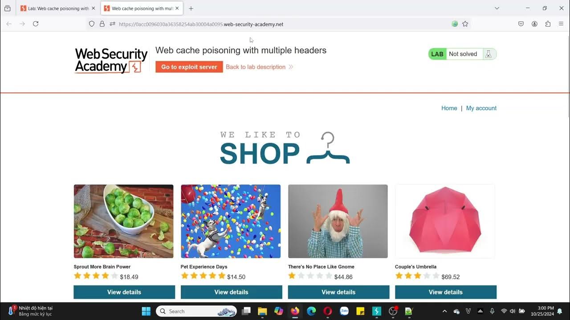
Task: Bookmark this page with star icon
Action: coord(465,24)
